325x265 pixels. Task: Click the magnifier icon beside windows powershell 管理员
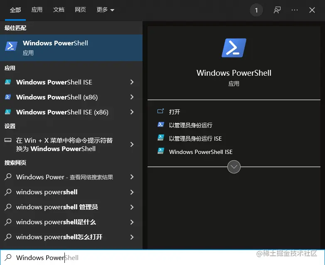[x=8, y=207]
